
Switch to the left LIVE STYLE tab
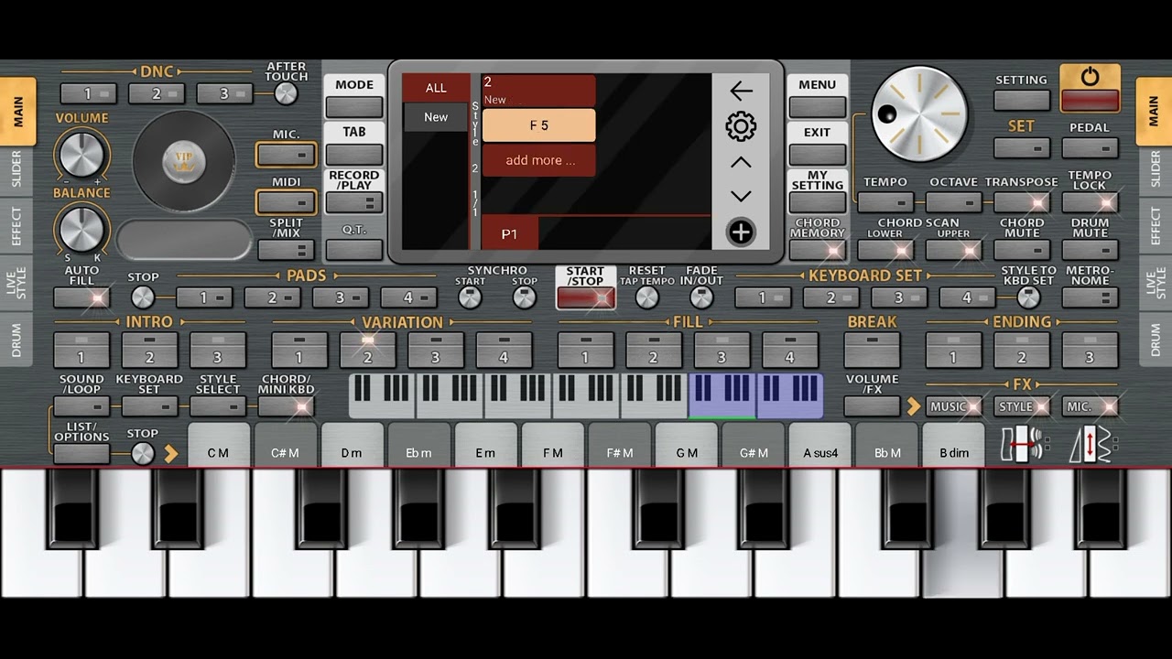click(x=17, y=283)
